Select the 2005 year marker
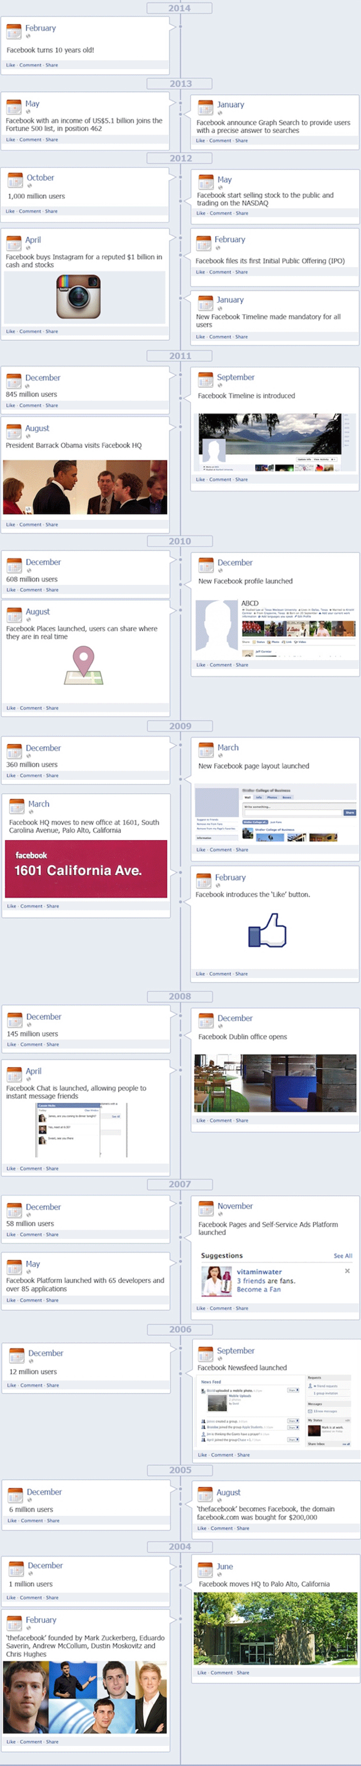Image resolution: width=361 pixels, height=1766 pixels. click(180, 1470)
